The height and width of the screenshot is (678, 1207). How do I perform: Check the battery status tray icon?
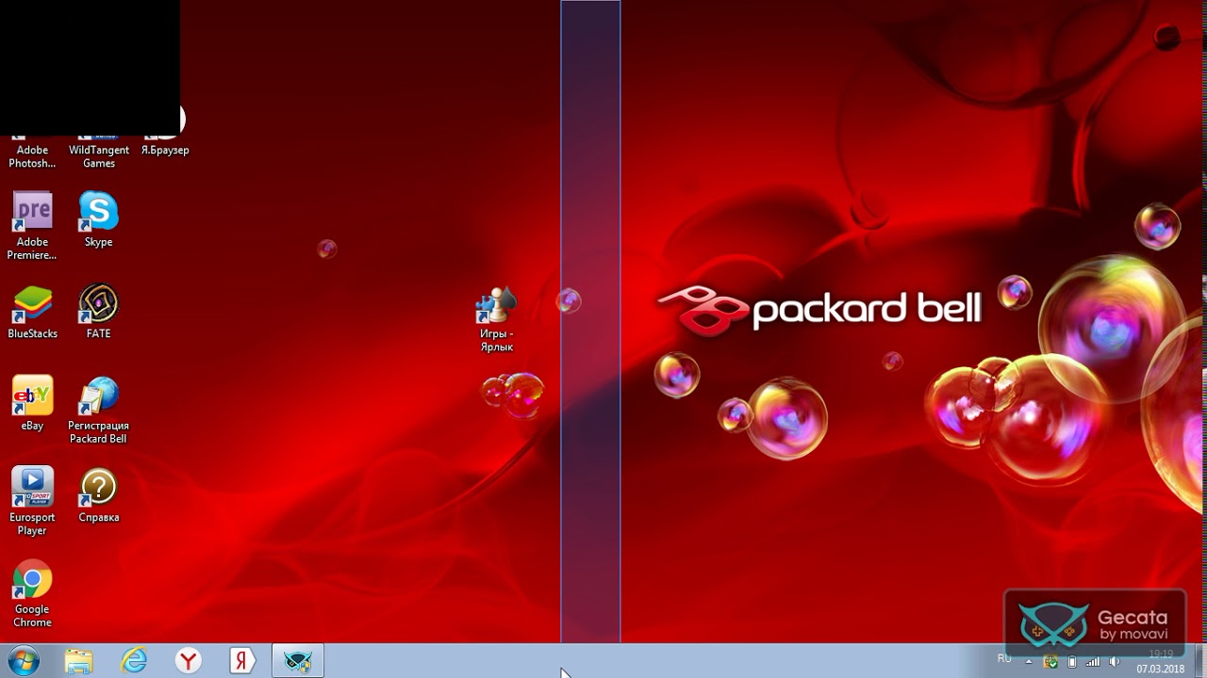click(1072, 662)
